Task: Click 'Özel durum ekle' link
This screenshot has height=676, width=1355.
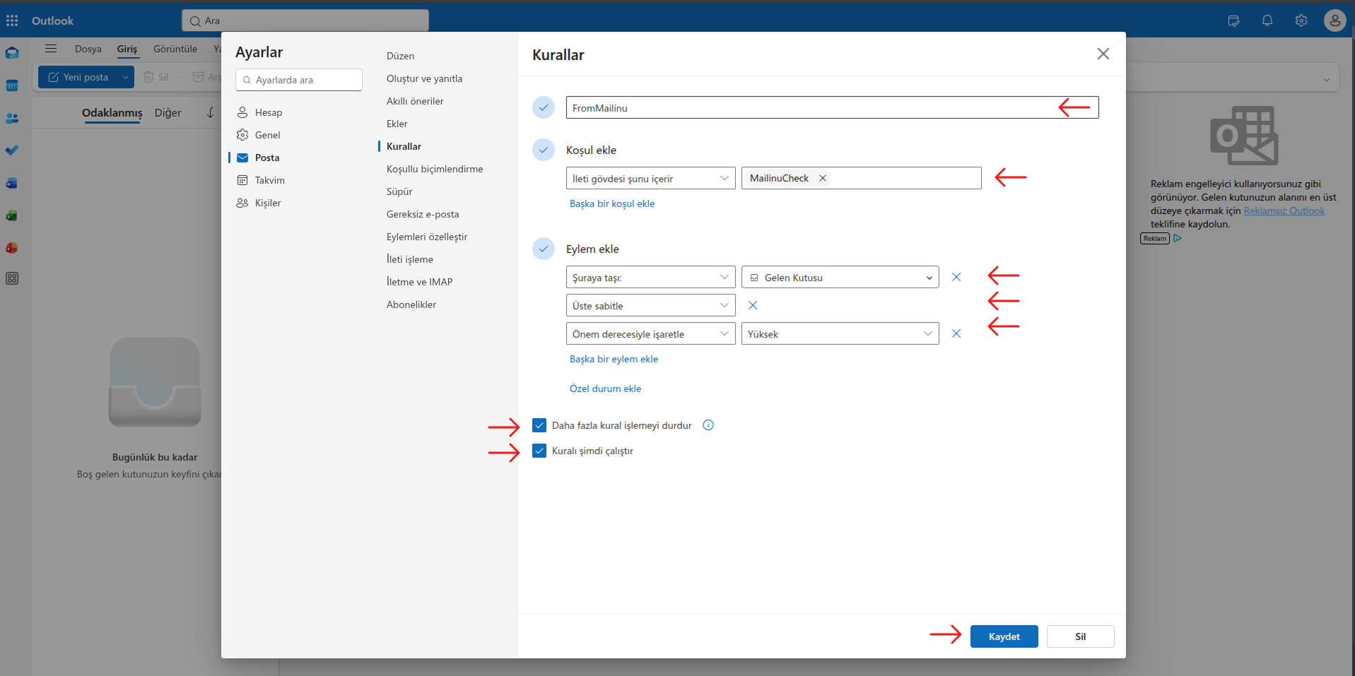Action: (606, 389)
